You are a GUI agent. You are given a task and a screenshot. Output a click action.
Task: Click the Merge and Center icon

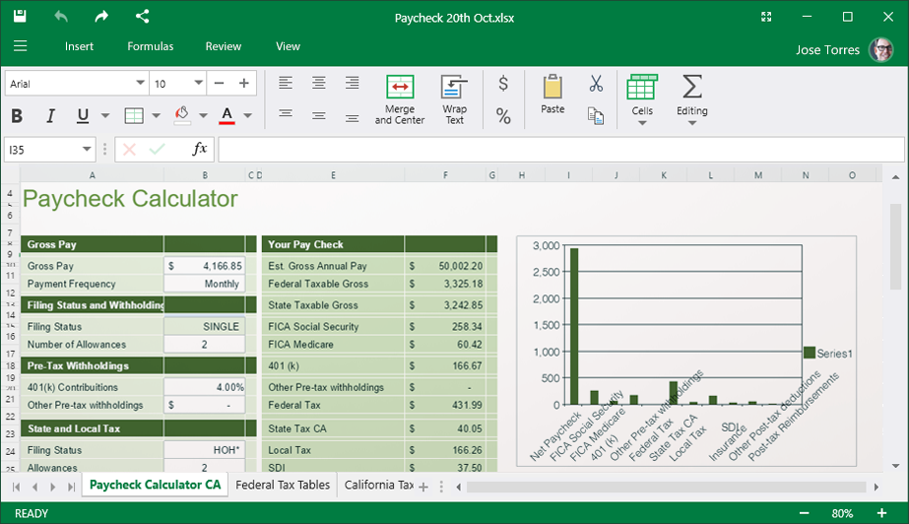(x=400, y=87)
